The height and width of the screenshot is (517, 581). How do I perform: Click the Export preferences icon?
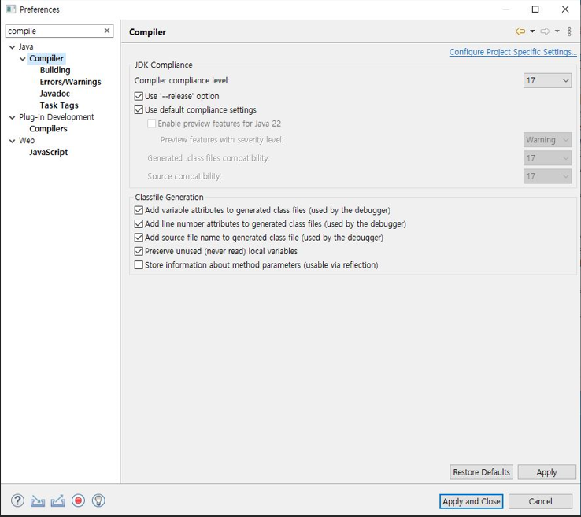(x=57, y=500)
